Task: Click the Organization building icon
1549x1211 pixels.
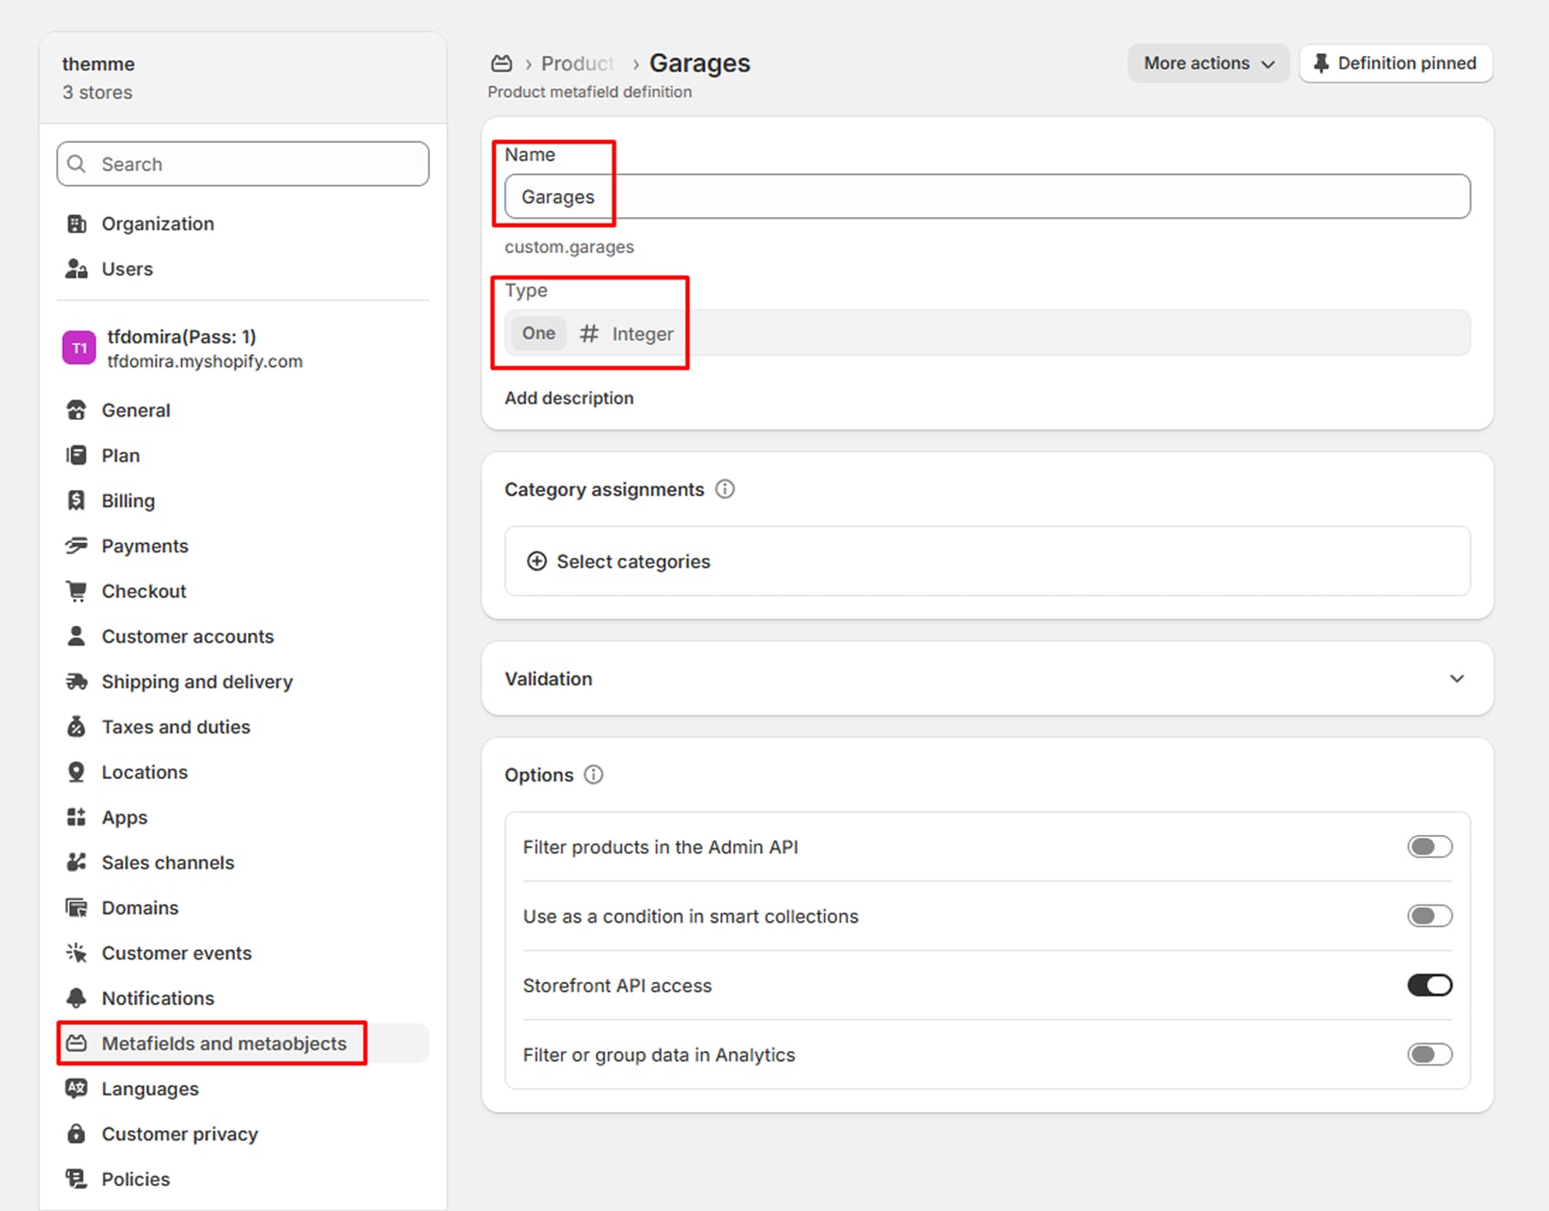Action: click(x=77, y=224)
